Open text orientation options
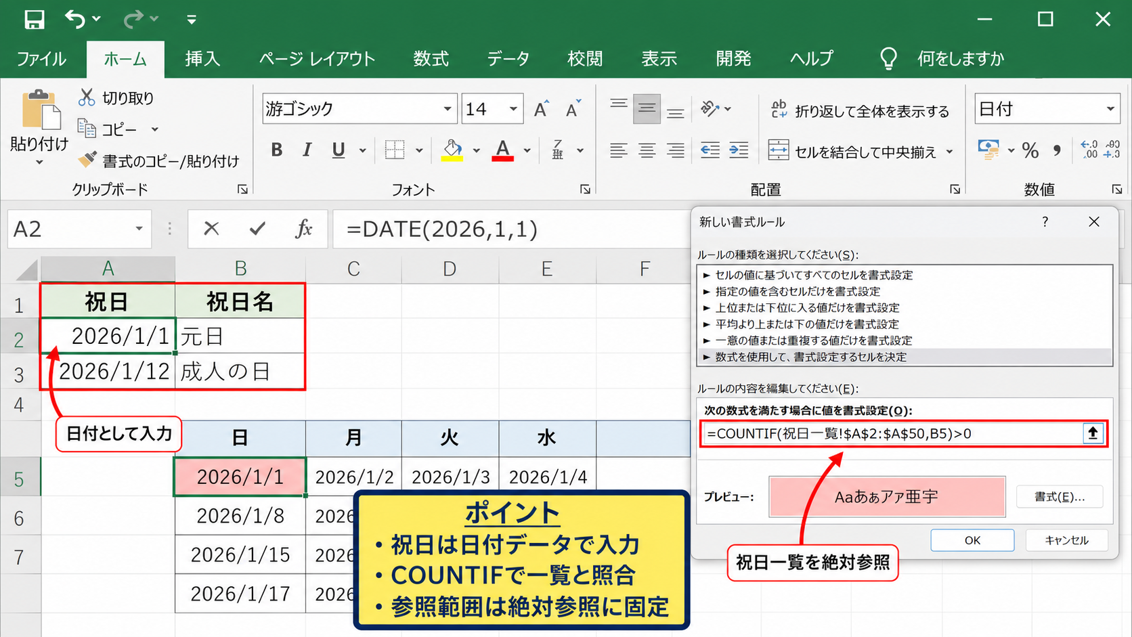The width and height of the screenshot is (1132, 637). coord(715,109)
